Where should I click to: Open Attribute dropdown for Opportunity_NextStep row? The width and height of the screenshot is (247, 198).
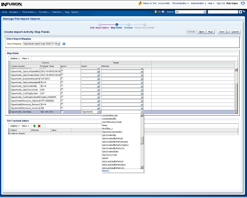142,112
